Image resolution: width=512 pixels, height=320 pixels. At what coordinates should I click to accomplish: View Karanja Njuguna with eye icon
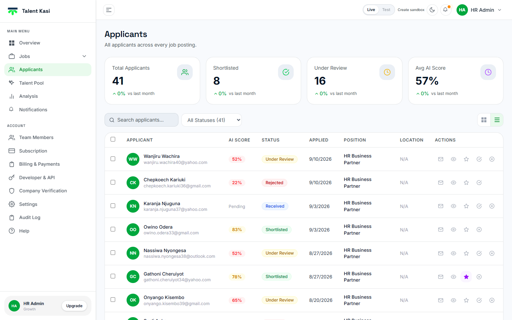(453, 206)
